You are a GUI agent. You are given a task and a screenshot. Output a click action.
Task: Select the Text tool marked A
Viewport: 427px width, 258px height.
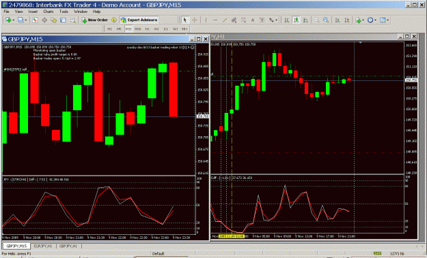(x=253, y=20)
